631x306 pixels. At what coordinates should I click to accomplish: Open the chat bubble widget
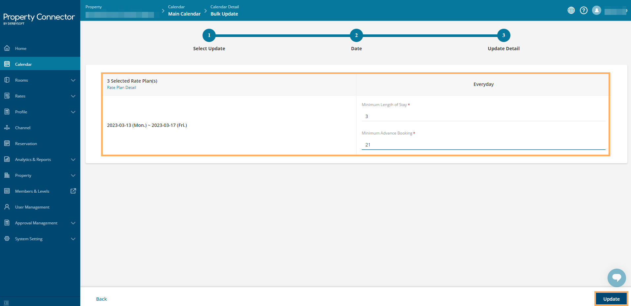click(617, 278)
